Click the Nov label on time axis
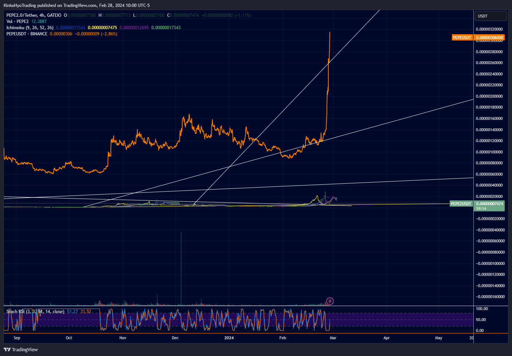 tap(123, 338)
